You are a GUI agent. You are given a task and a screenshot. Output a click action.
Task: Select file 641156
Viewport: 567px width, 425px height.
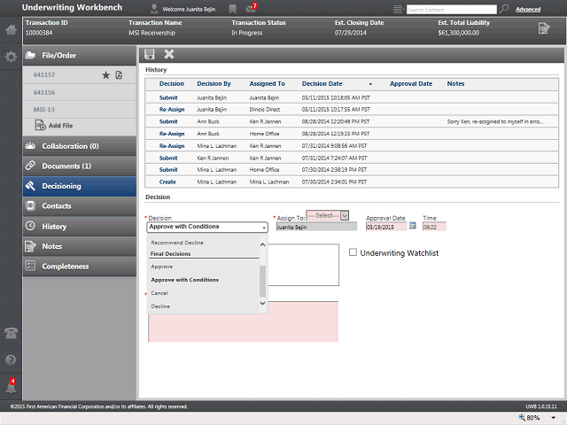pyautogui.click(x=44, y=92)
